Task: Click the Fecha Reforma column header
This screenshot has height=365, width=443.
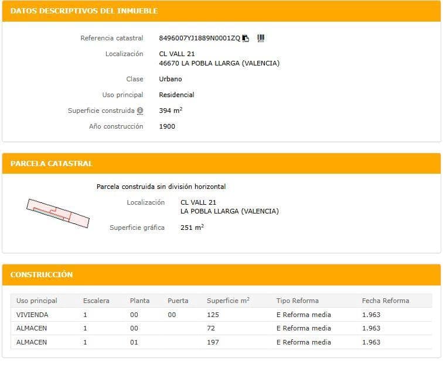Action: click(x=386, y=301)
